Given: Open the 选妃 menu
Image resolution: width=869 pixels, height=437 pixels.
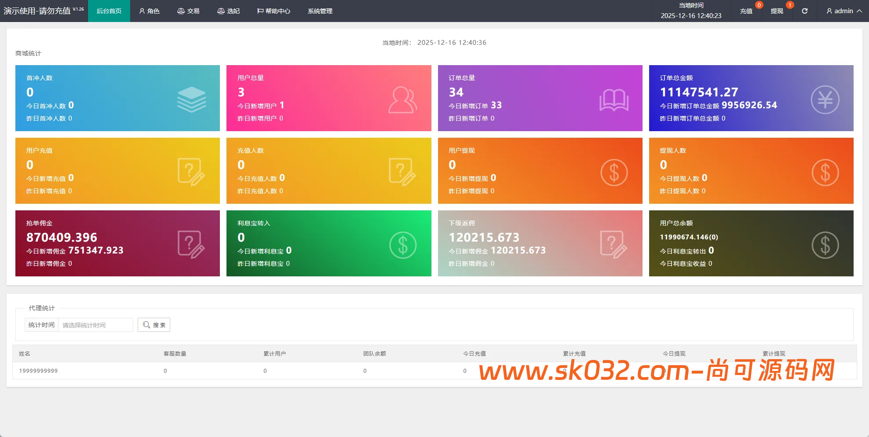Looking at the screenshot, I should click(x=228, y=11).
